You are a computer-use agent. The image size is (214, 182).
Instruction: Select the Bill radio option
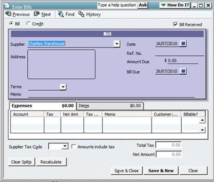(11, 24)
